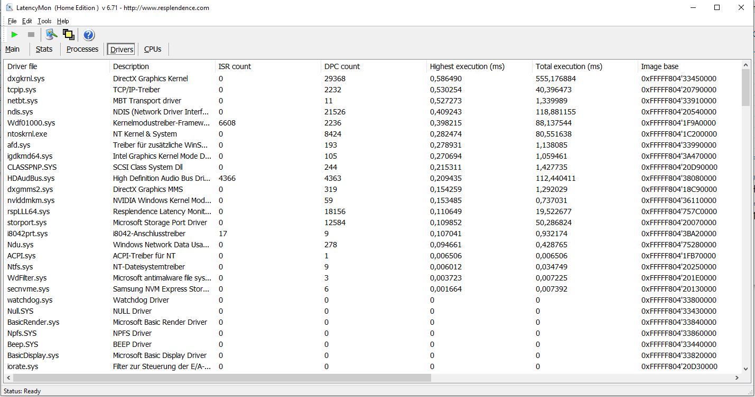755x397 pixels.
Task: Select the Ntfs.sys driver row
Action: coord(372,267)
